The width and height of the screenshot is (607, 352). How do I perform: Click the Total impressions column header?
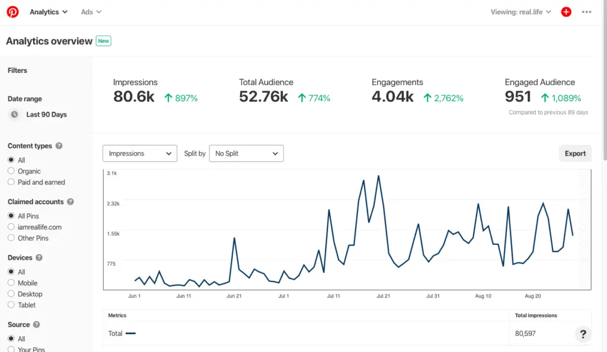(x=536, y=315)
